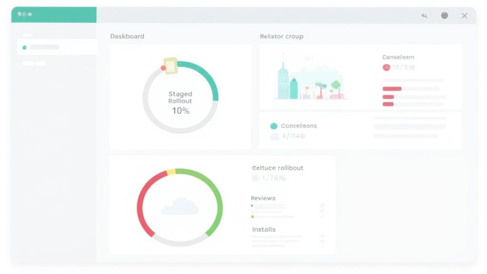Switch to the Daskboard tab
487x274 pixels.
click(x=127, y=36)
